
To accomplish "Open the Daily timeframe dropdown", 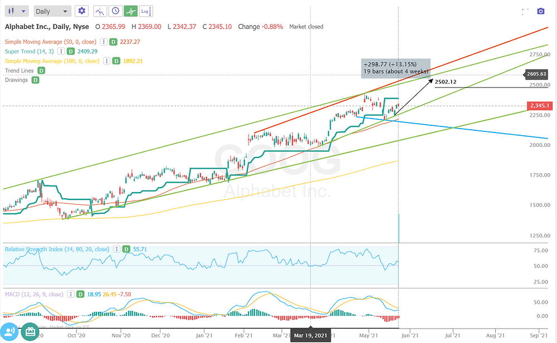I will click(x=52, y=11).
